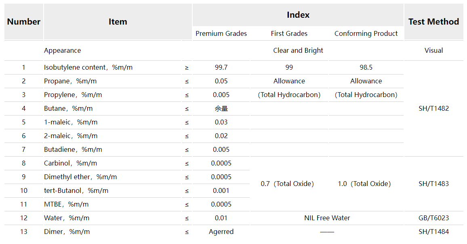The width and height of the screenshot is (467, 244).
Task: Click the Isobutylene content item
Action: pyautogui.click(x=88, y=67)
